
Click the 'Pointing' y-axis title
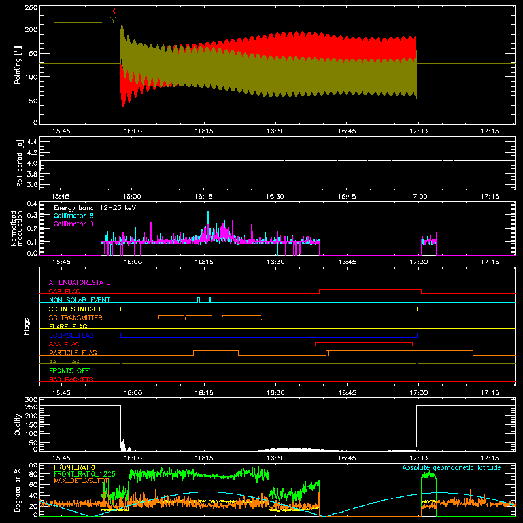coord(18,65)
